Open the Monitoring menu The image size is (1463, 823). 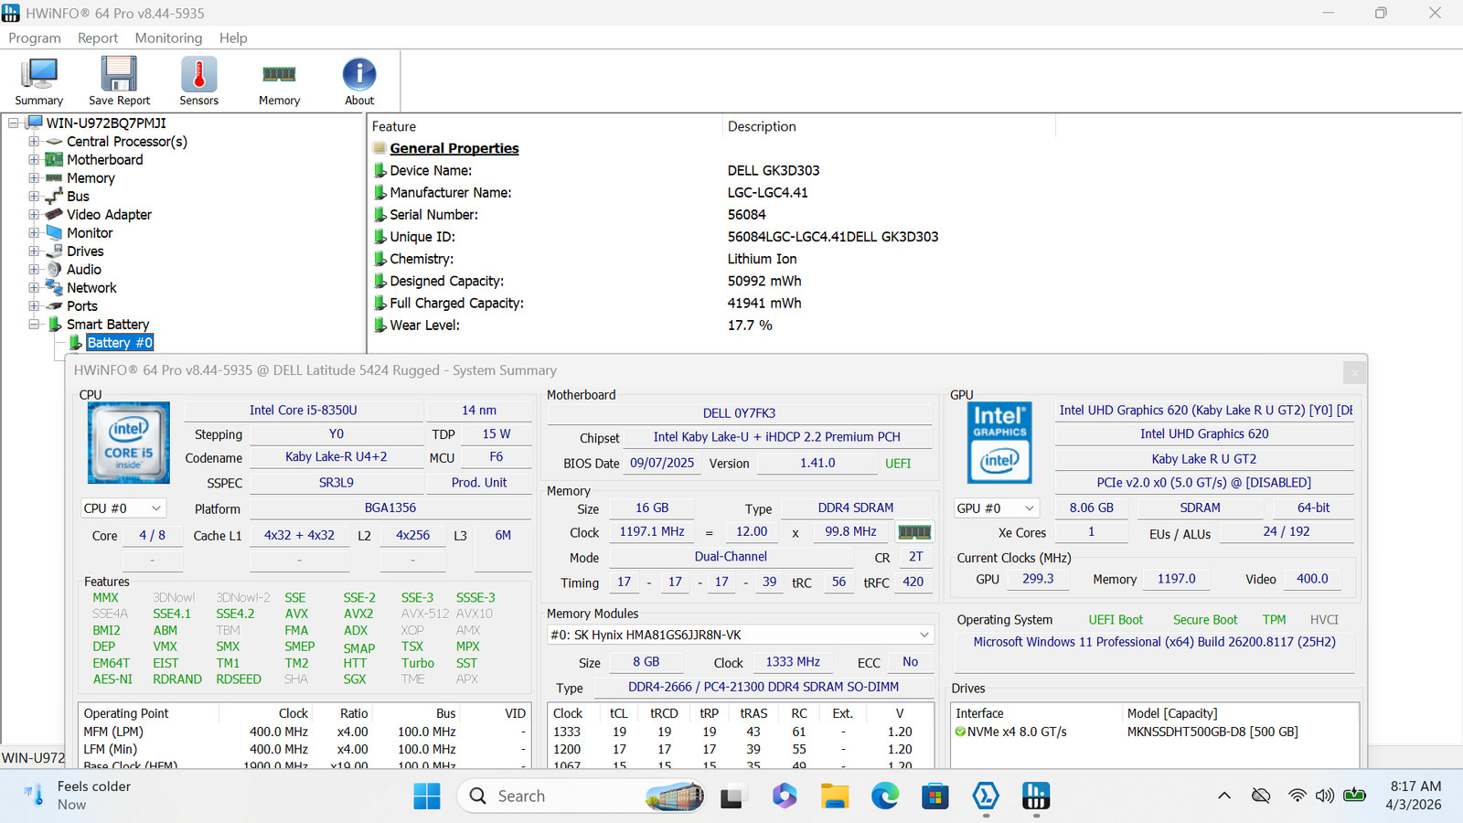(168, 37)
